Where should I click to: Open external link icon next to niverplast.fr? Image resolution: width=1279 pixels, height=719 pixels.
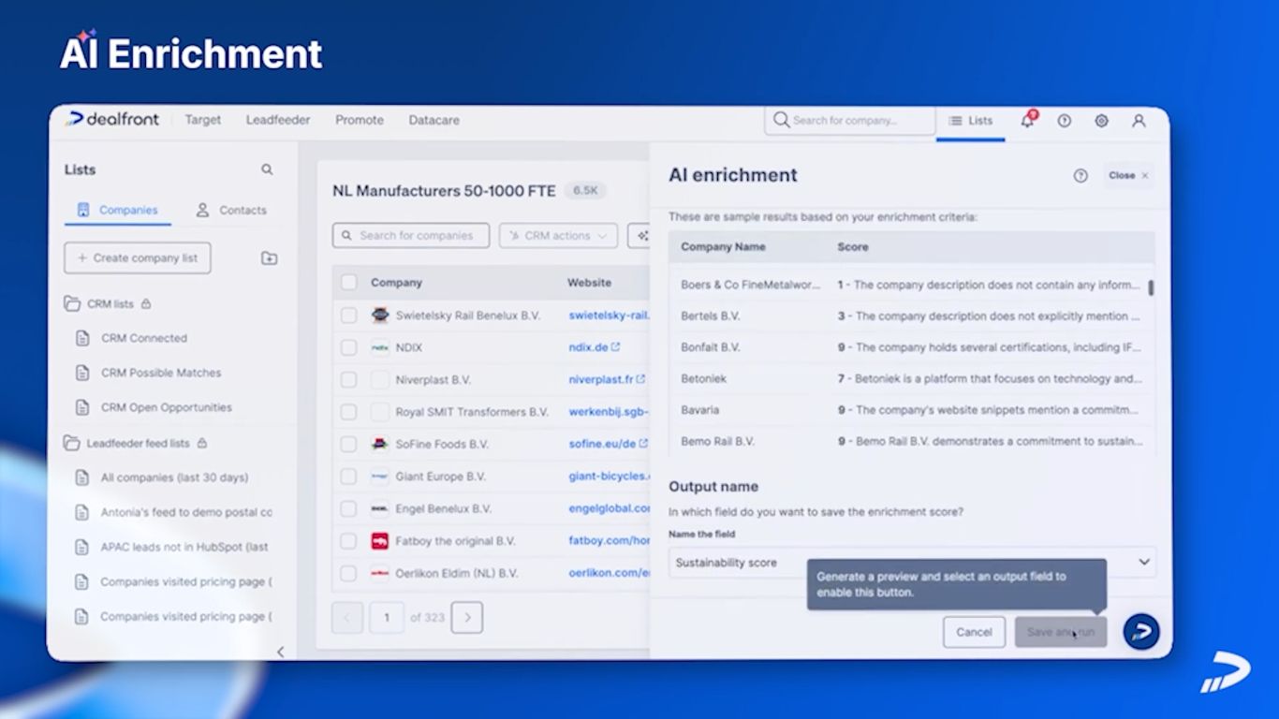tap(640, 379)
